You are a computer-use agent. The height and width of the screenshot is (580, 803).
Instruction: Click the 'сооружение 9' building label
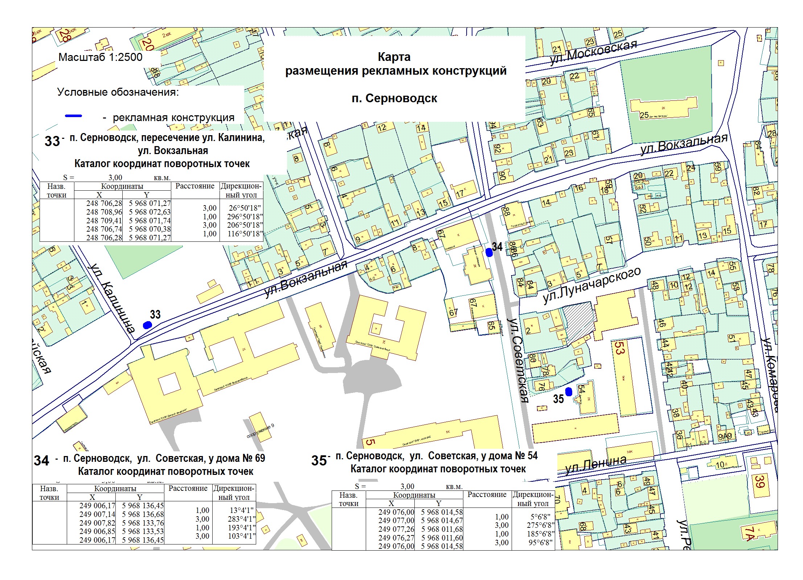point(261,431)
